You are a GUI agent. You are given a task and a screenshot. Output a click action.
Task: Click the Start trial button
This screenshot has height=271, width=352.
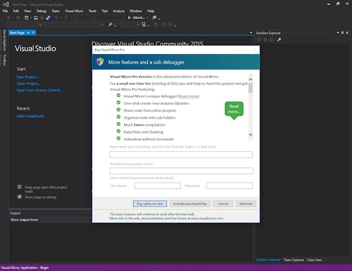[246, 204]
